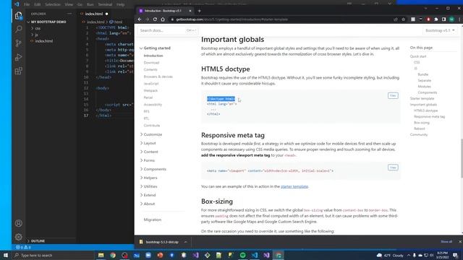Image resolution: width=463 pixels, height=260 pixels.
Task: Open a new browser tab
Action: click(200, 11)
